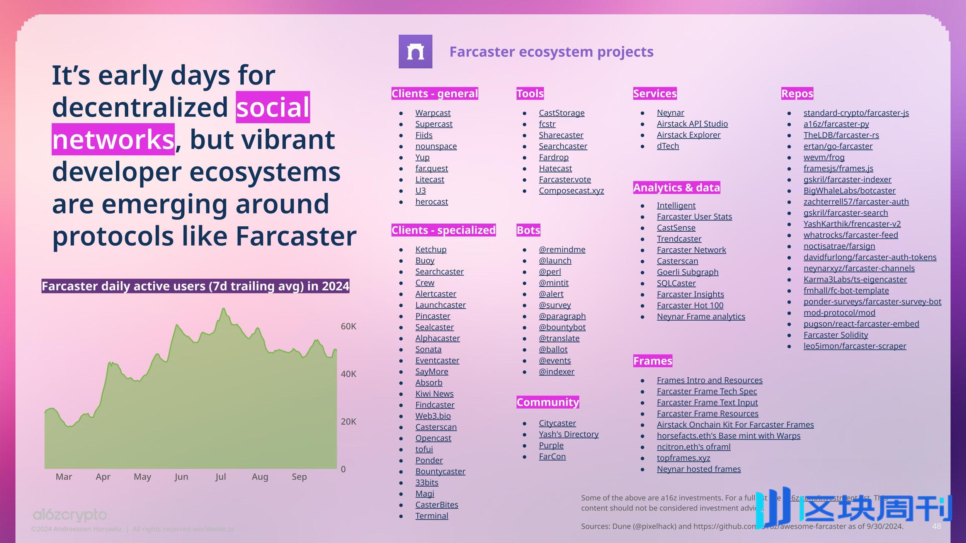966x543 pixels.
Task: Open the CastStorage tool link
Action: coord(561,113)
